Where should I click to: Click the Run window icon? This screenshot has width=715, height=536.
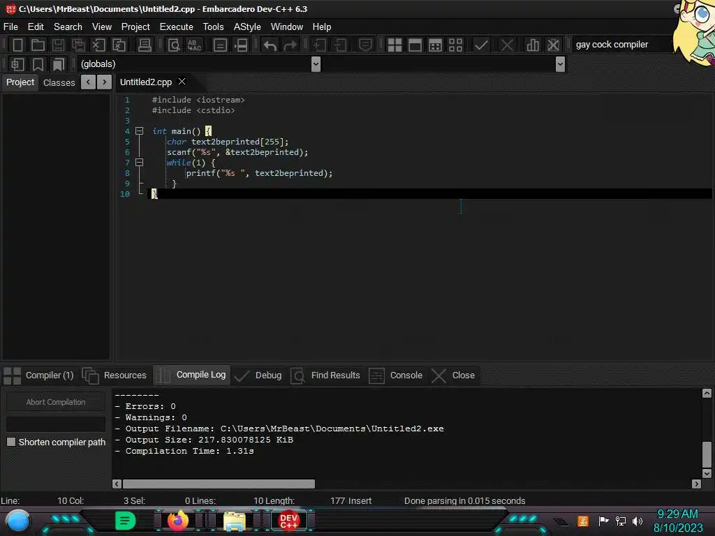coord(415,45)
